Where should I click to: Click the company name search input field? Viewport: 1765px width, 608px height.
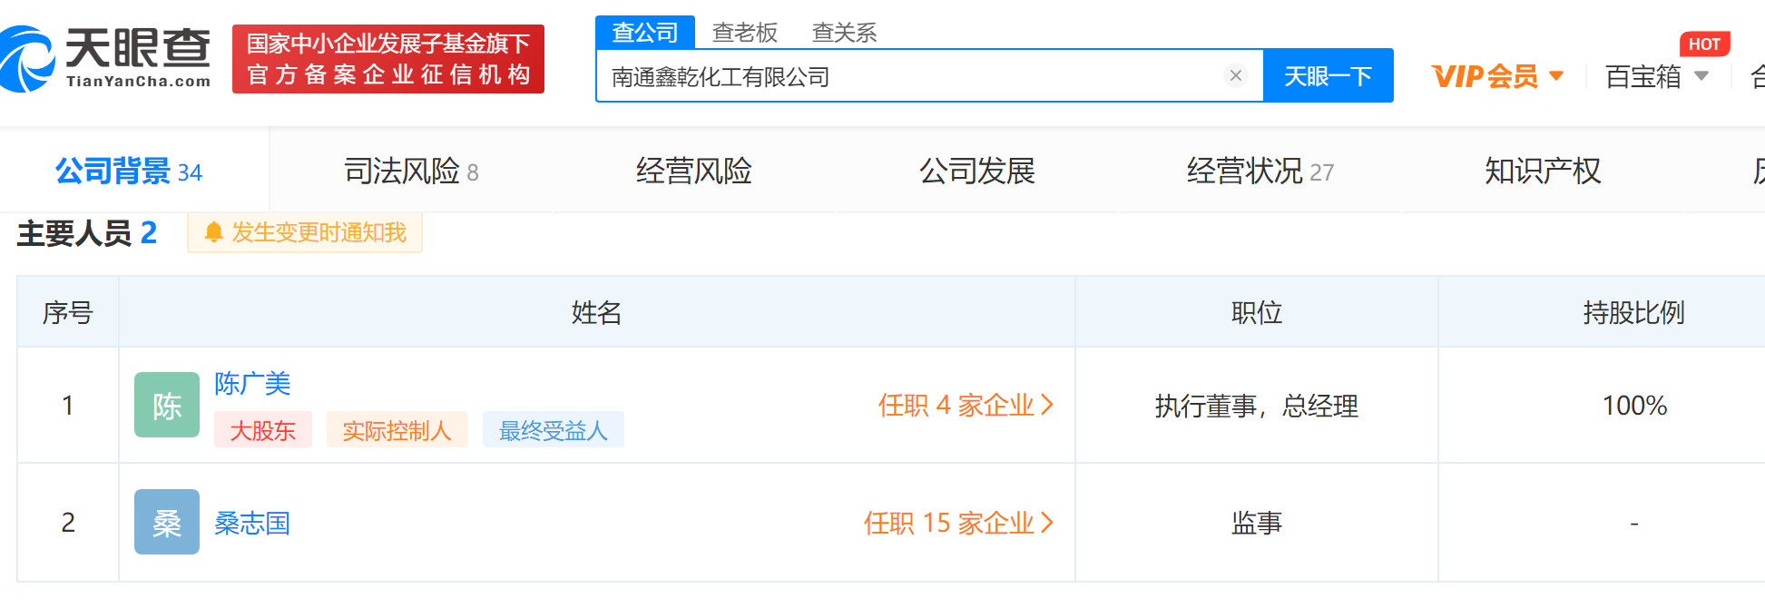[x=907, y=76]
